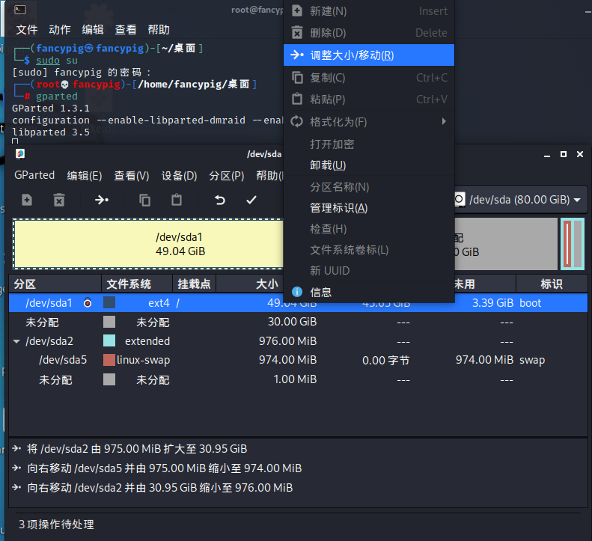The width and height of the screenshot is (592, 541).
Task: Click the 分区 column header
Action: click(x=55, y=284)
